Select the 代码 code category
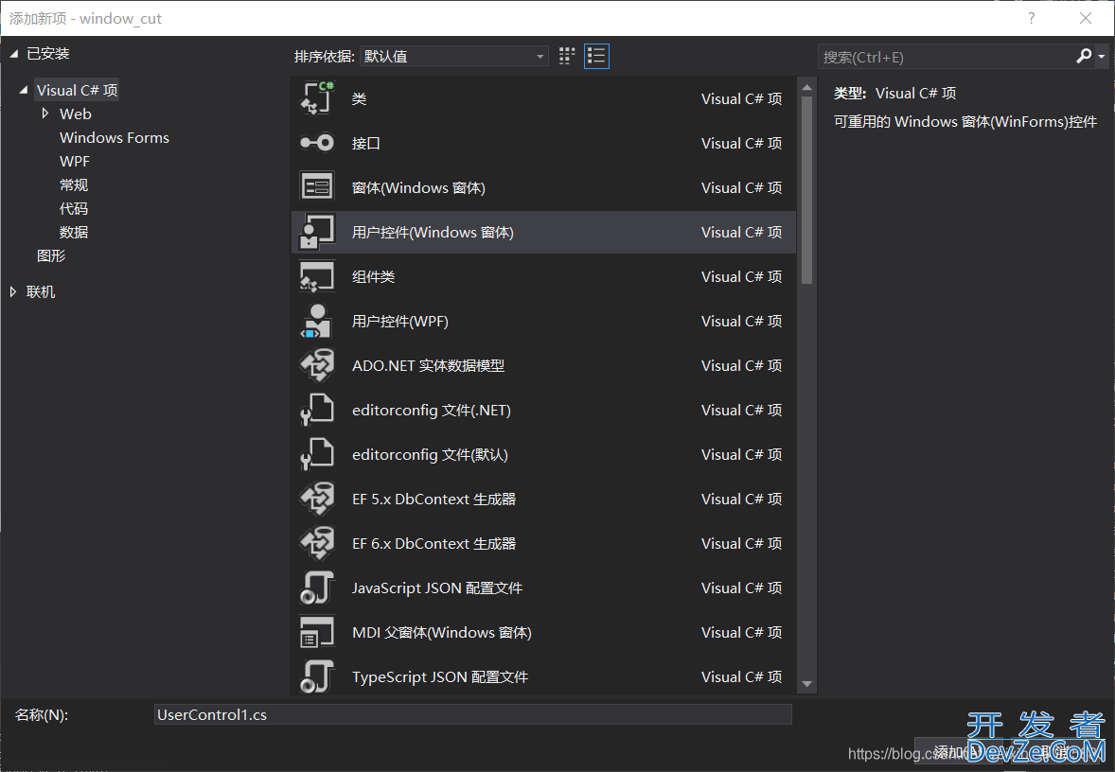The height and width of the screenshot is (772, 1115). click(74, 208)
